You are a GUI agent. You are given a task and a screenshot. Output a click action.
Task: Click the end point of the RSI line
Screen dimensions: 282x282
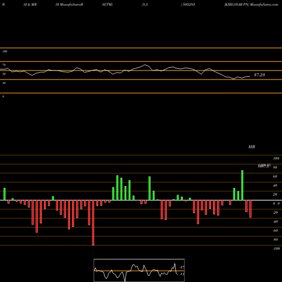click(x=250, y=76)
